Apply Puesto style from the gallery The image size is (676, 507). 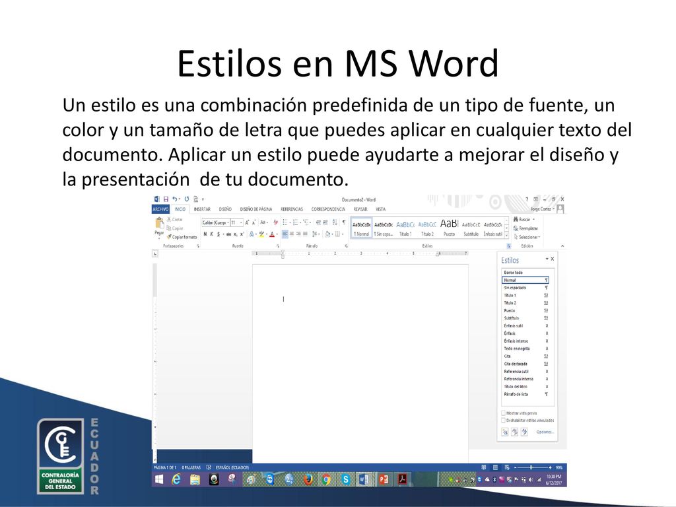(x=449, y=228)
